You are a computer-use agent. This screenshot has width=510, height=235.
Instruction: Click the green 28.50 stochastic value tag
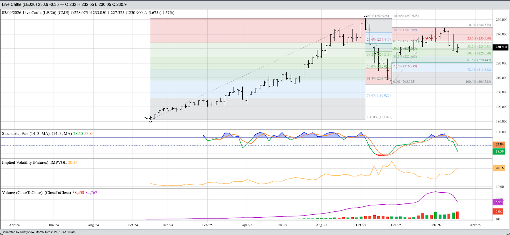pyautogui.click(x=499, y=151)
